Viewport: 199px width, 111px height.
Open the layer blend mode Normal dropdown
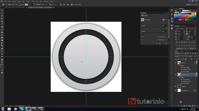181,56
